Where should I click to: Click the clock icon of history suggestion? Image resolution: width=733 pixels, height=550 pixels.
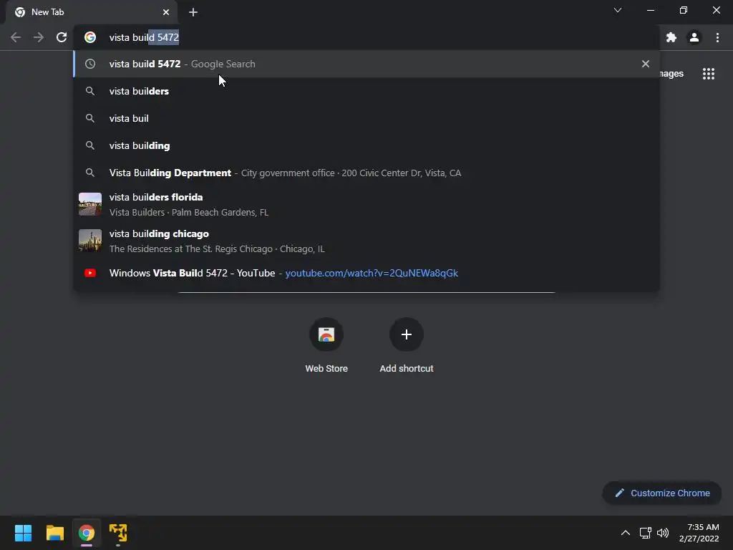coord(90,64)
